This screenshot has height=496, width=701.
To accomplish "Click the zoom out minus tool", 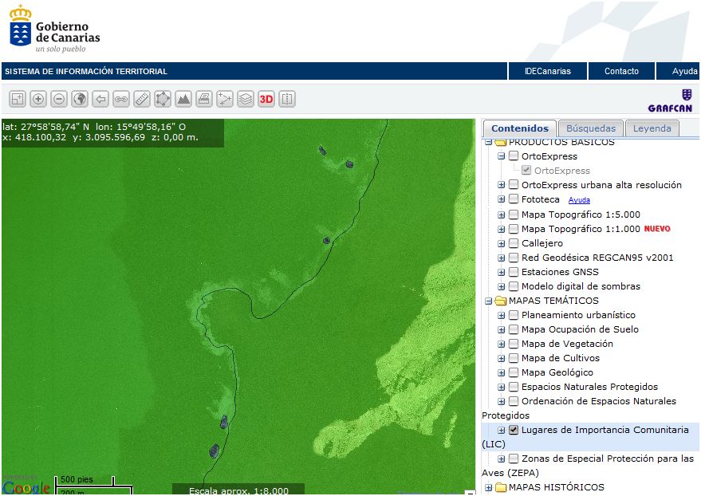I will 59,99.
